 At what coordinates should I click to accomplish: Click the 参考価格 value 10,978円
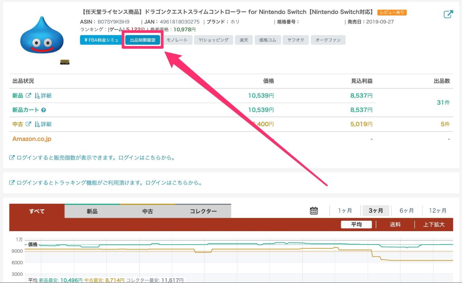(x=184, y=29)
